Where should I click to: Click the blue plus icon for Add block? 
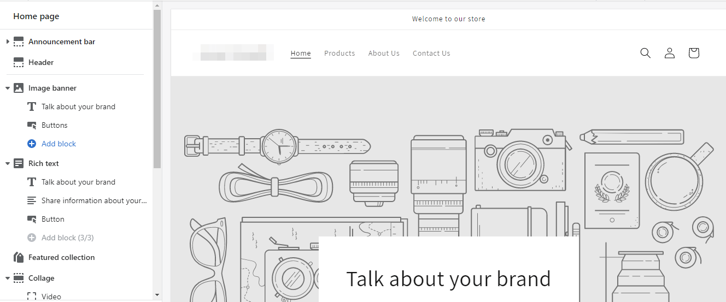click(32, 144)
